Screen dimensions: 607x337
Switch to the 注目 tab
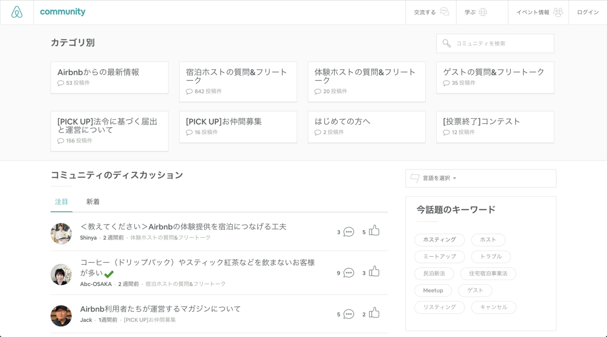pyautogui.click(x=62, y=202)
